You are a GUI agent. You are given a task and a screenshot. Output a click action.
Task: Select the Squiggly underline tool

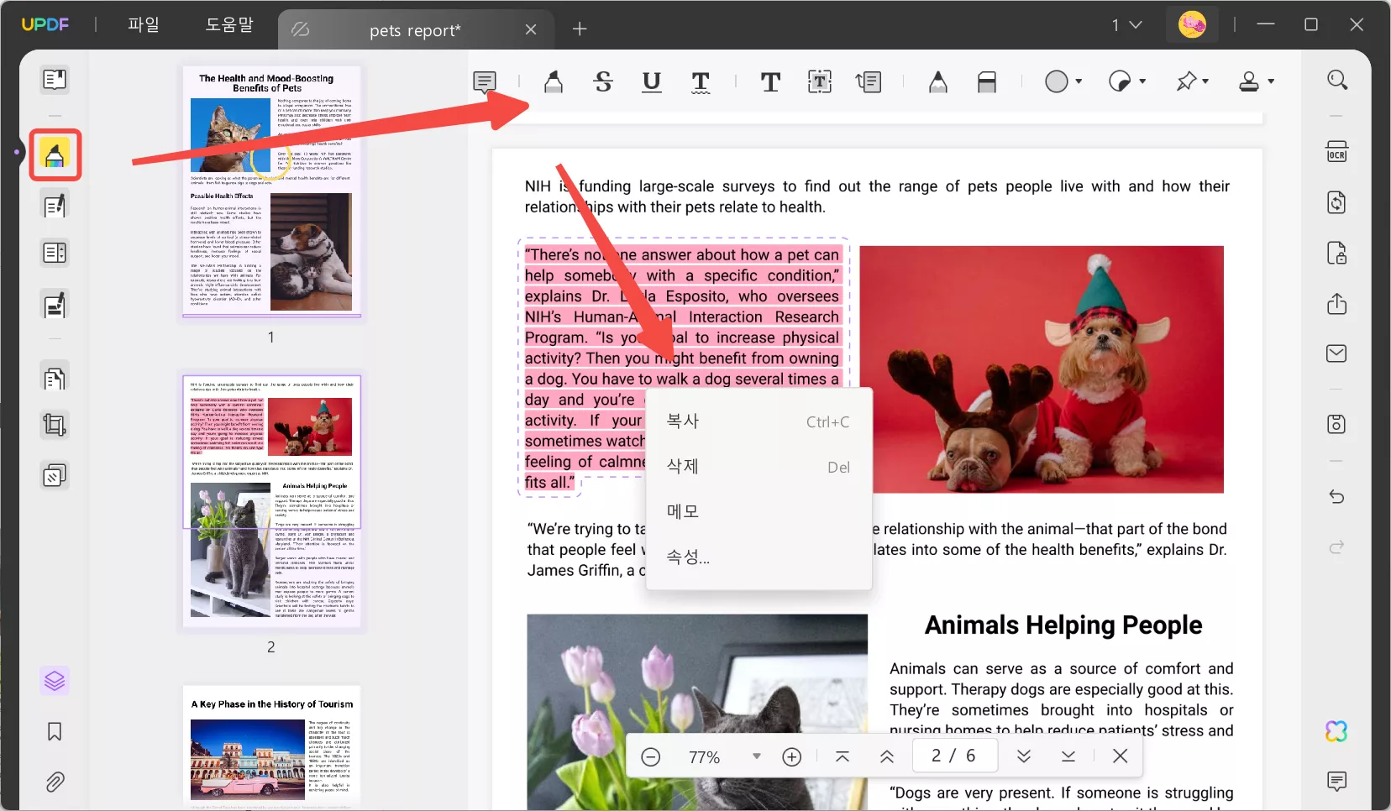[701, 81]
